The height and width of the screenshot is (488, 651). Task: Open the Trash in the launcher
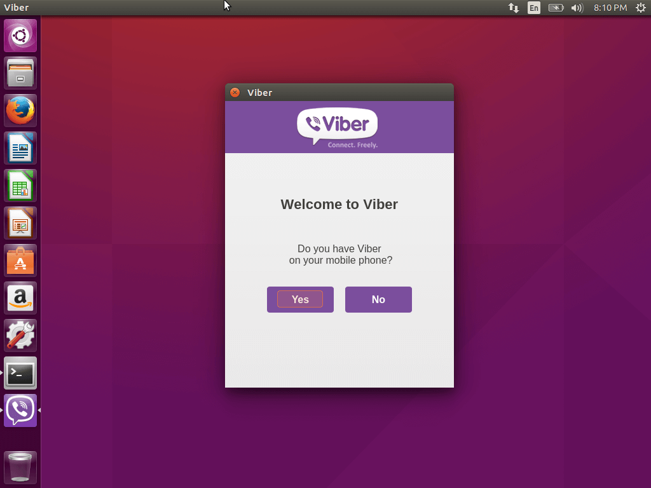point(20,468)
